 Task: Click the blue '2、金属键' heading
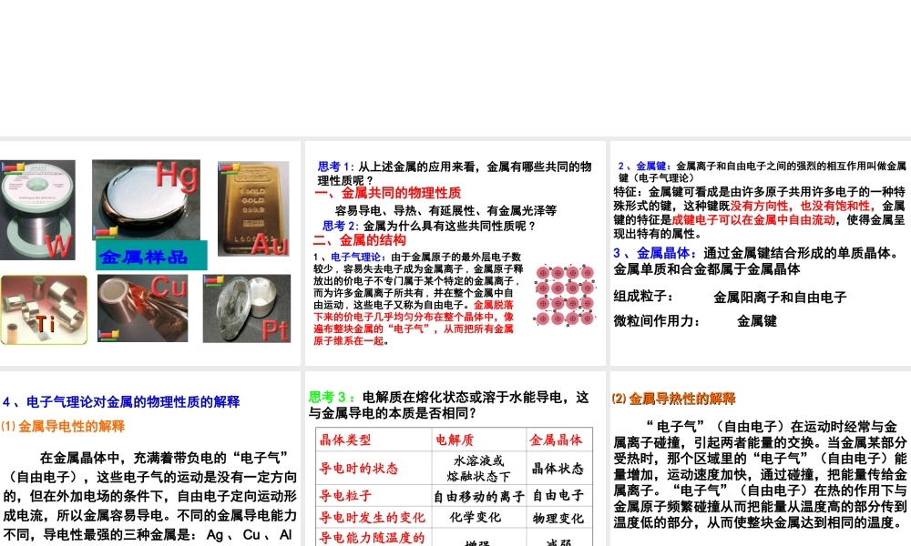[644, 166]
